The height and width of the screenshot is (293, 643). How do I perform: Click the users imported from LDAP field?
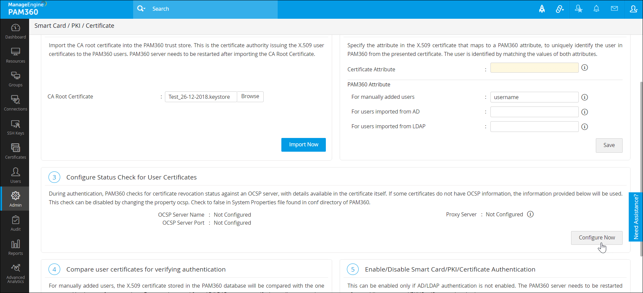[534, 127]
